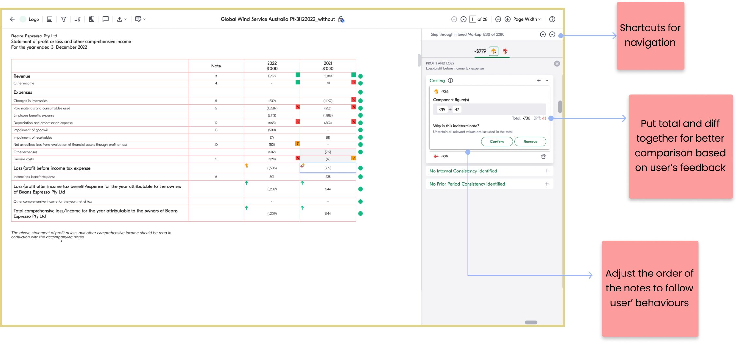Viewport: 737px width, 343px height.
Task: Toggle green status dot on Revenue row
Action: 361,76
